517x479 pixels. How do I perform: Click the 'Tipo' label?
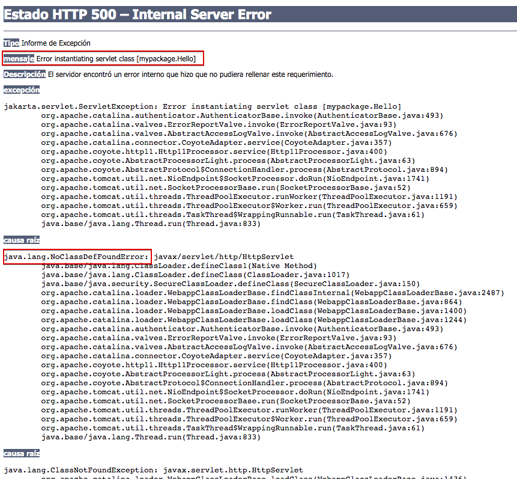11,43
